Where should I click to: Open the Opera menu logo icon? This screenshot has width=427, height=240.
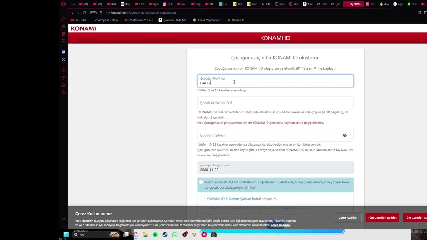pyautogui.click(x=63, y=4)
